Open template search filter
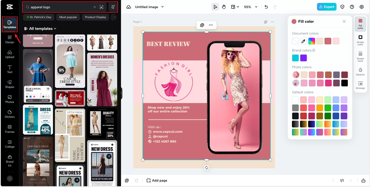The width and height of the screenshot is (370, 187). tap(113, 7)
